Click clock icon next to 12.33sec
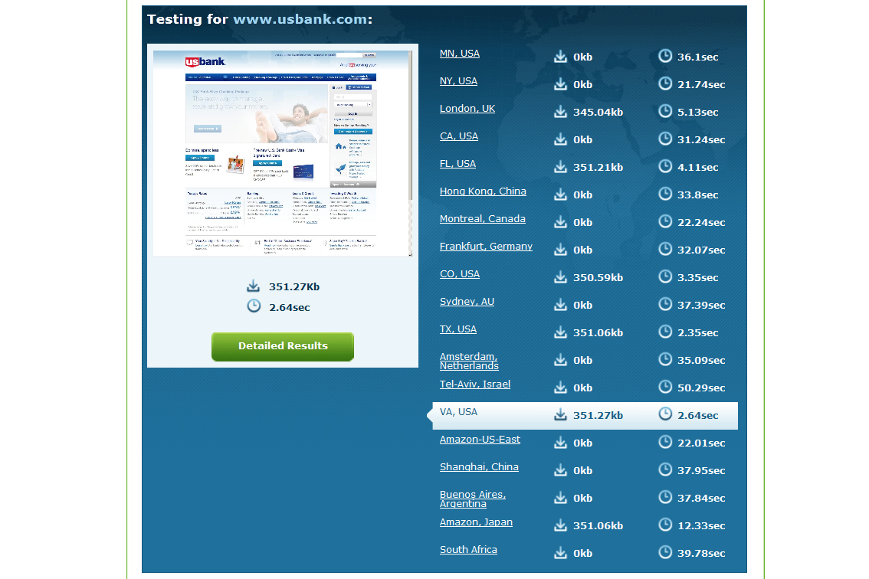The width and height of the screenshot is (869, 579). 665,524
